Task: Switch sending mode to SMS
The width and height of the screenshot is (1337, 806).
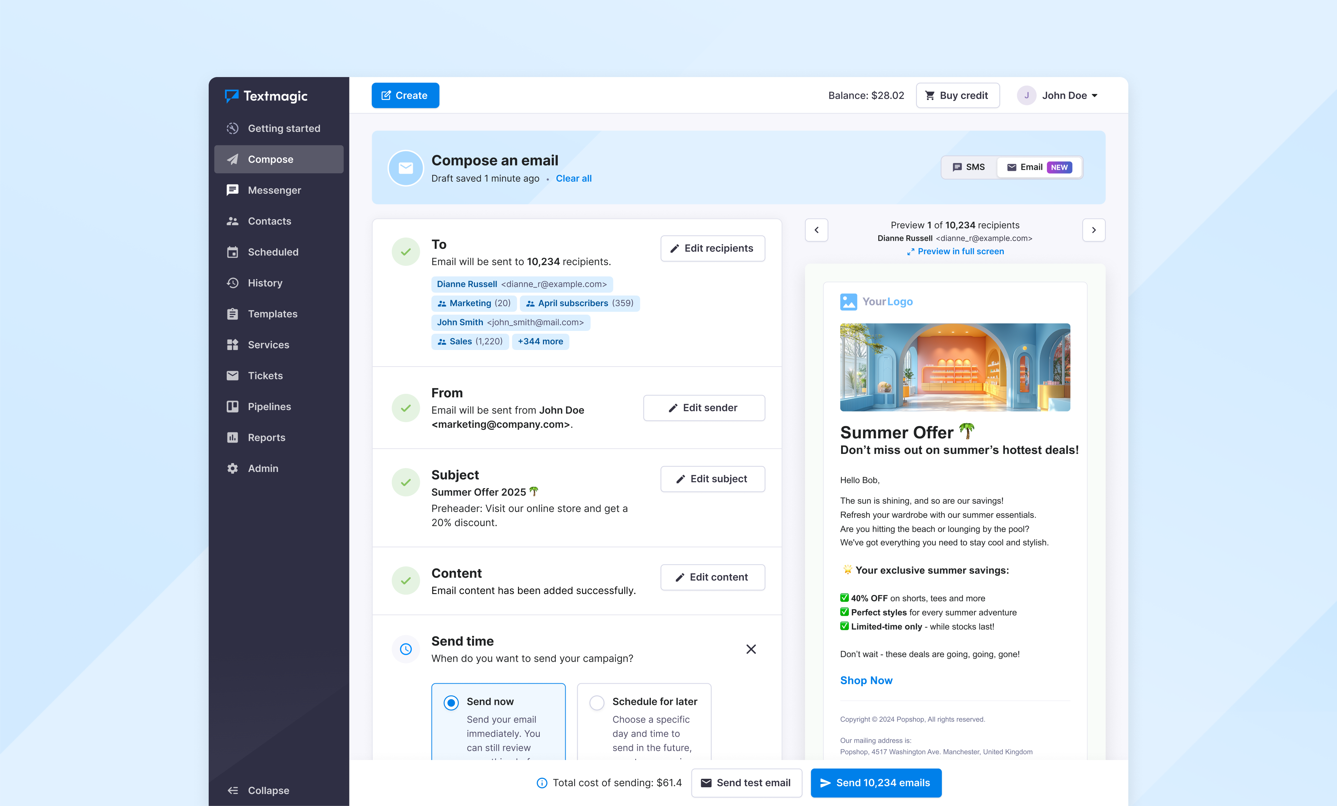Action: [x=968, y=167]
